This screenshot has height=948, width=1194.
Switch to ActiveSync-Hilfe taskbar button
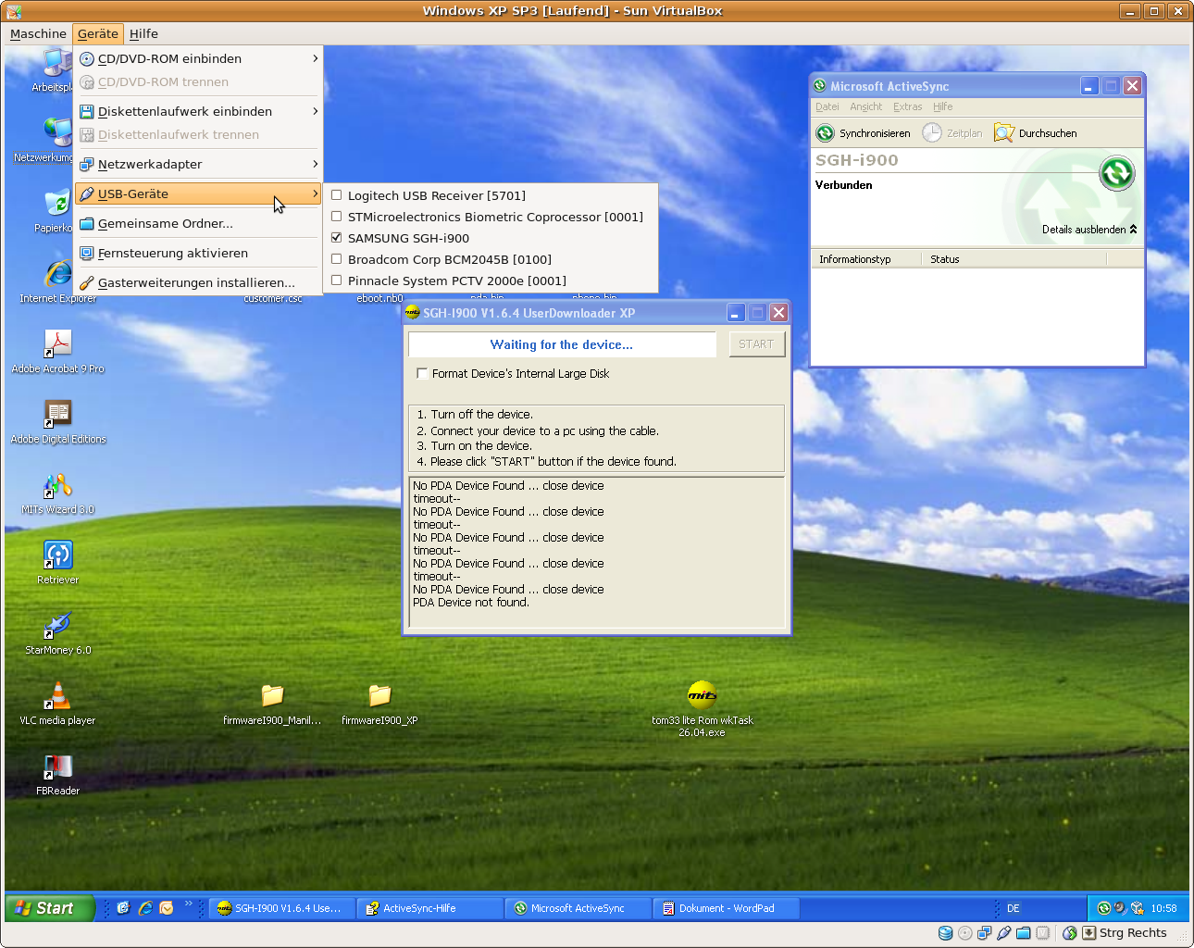click(430, 908)
